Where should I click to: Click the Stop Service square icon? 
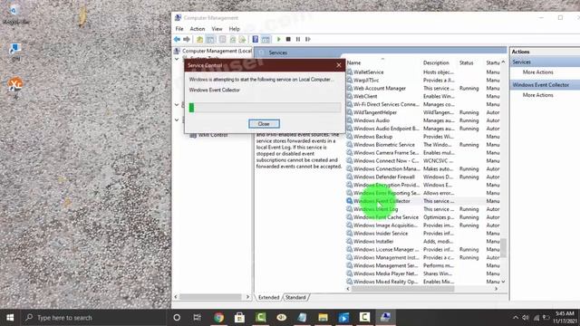pyautogui.click(x=288, y=39)
